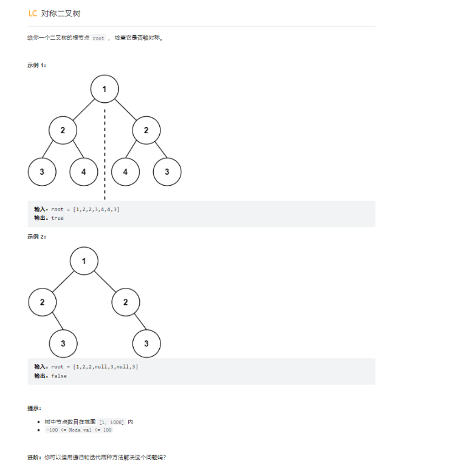Viewport: 463px width, 468px height.
Task: Click the false output value
Action: point(59,375)
